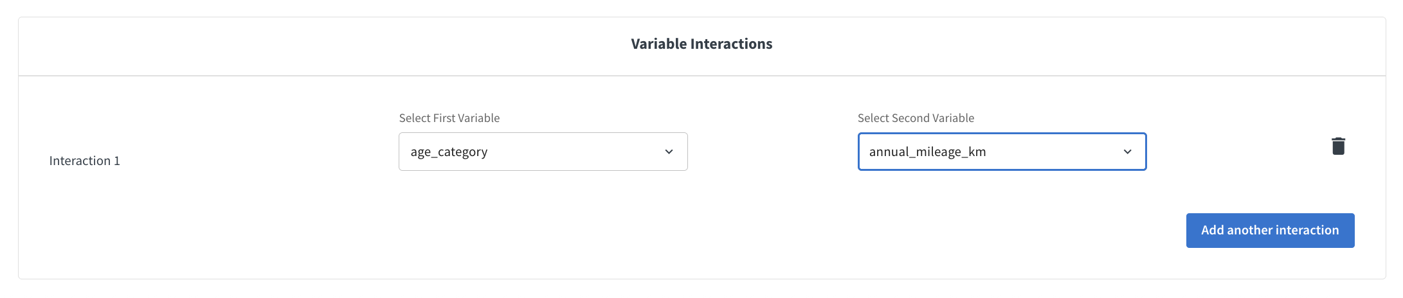
Task: Expand the annual_mileage_km combo box
Action: 1002,152
